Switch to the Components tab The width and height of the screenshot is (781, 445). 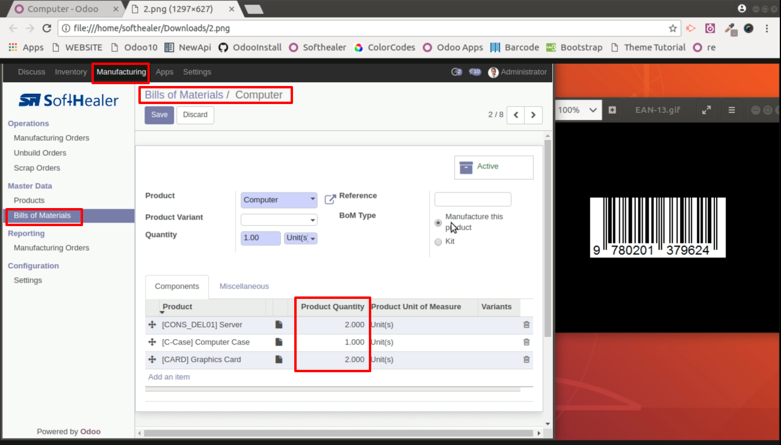[177, 287]
